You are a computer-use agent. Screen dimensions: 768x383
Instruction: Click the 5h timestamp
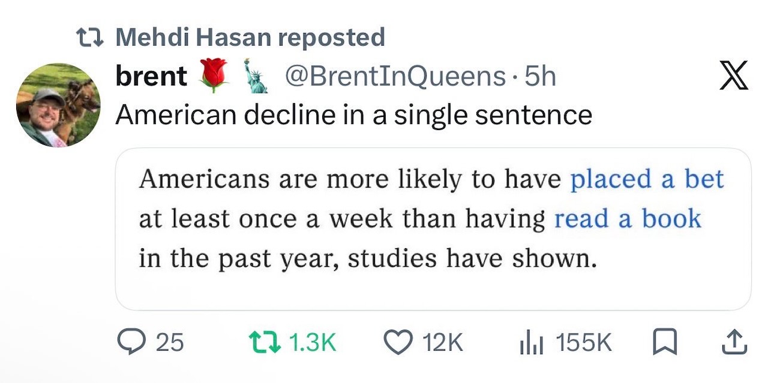(541, 76)
